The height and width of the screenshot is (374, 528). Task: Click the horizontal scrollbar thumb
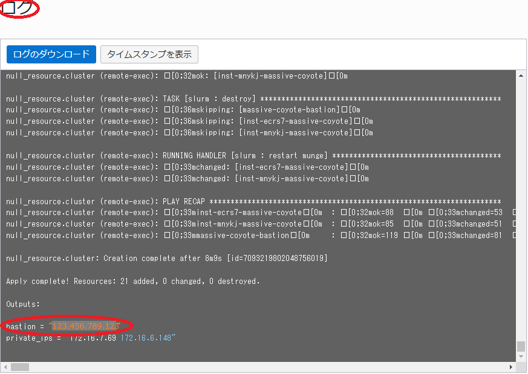point(20,367)
